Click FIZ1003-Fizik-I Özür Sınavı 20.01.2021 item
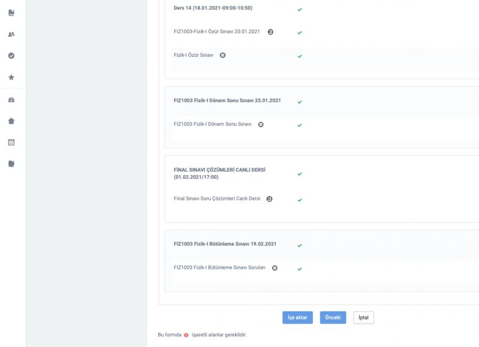 click(x=217, y=32)
